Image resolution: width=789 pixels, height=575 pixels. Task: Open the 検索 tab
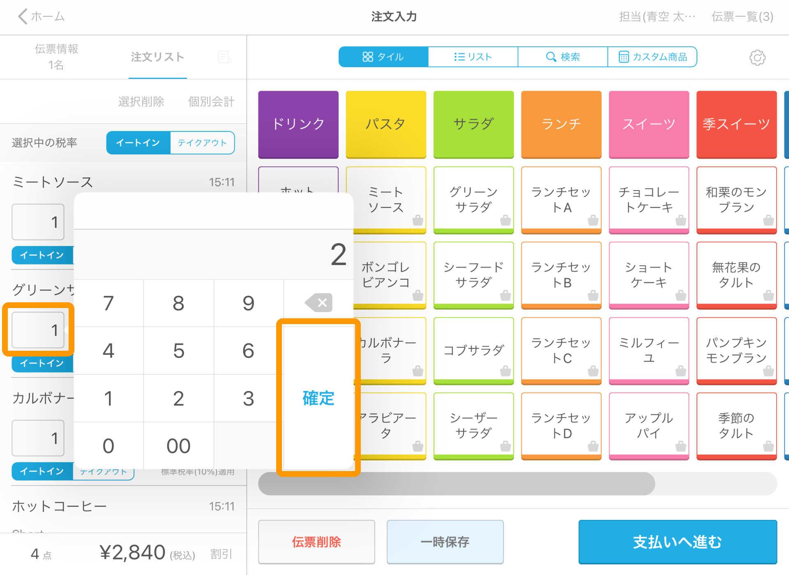tap(563, 57)
